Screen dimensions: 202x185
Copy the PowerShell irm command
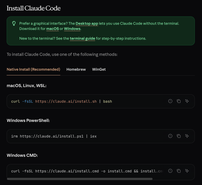click(x=179, y=136)
